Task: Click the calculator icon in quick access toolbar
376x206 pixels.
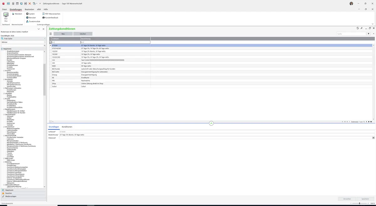Action: tap(13, 3)
